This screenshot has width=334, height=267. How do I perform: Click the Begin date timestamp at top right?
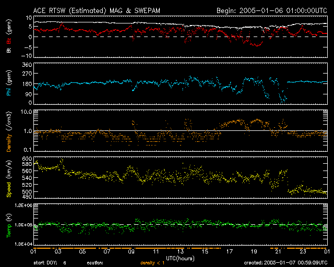pos(271,10)
